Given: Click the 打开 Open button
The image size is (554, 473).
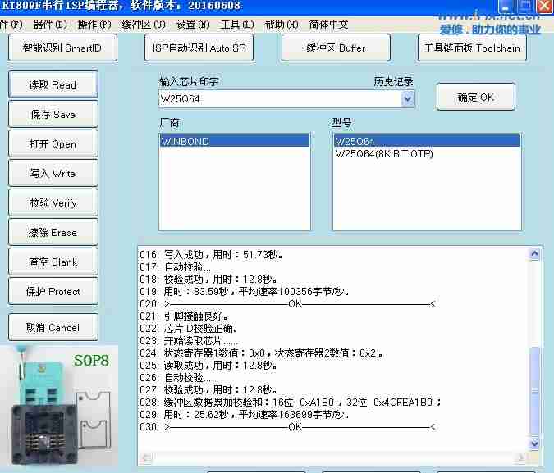Looking at the screenshot, I should click(53, 143).
